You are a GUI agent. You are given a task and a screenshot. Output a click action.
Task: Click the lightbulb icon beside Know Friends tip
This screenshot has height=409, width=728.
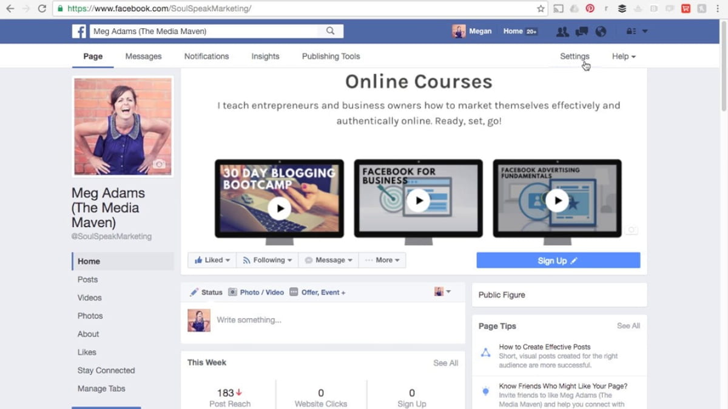(x=485, y=391)
